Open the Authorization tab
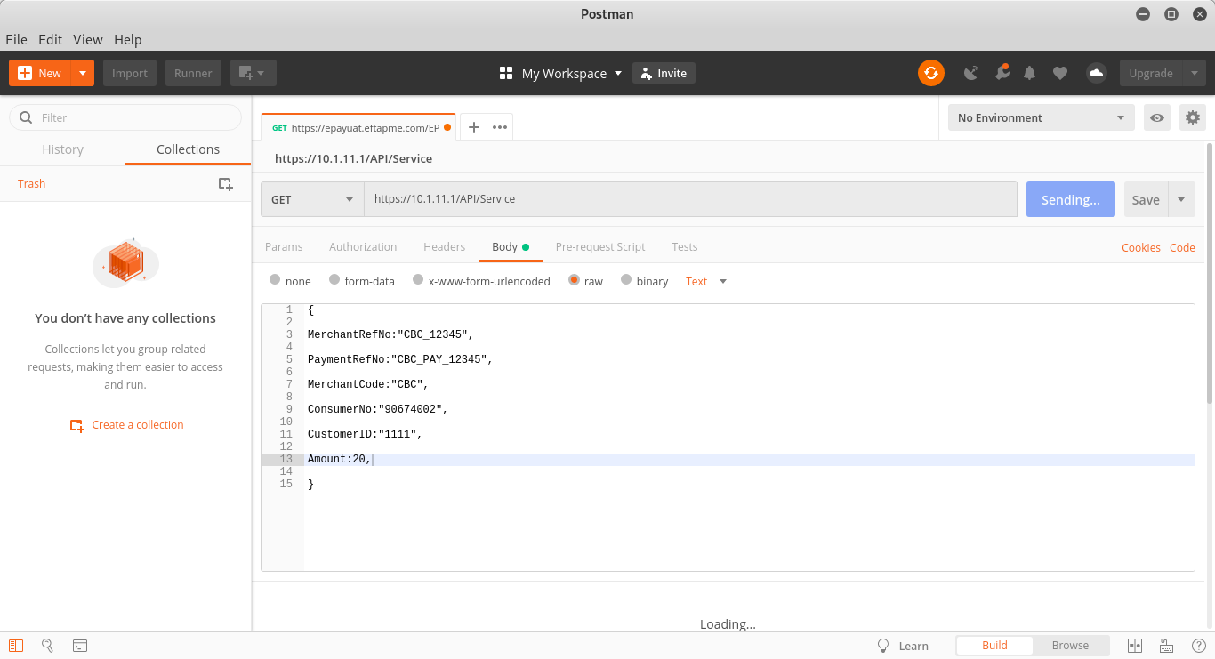Image resolution: width=1215 pixels, height=659 pixels. [363, 246]
